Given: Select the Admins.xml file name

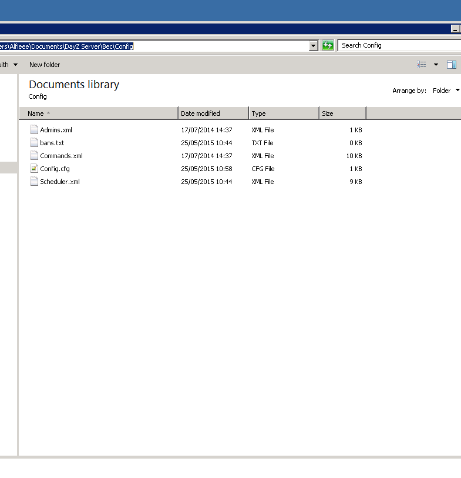Looking at the screenshot, I should (56, 130).
